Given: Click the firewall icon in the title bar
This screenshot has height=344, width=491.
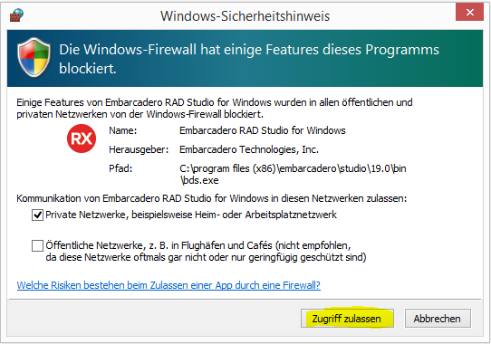Looking at the screenshot, I should [x=16, y=14].
